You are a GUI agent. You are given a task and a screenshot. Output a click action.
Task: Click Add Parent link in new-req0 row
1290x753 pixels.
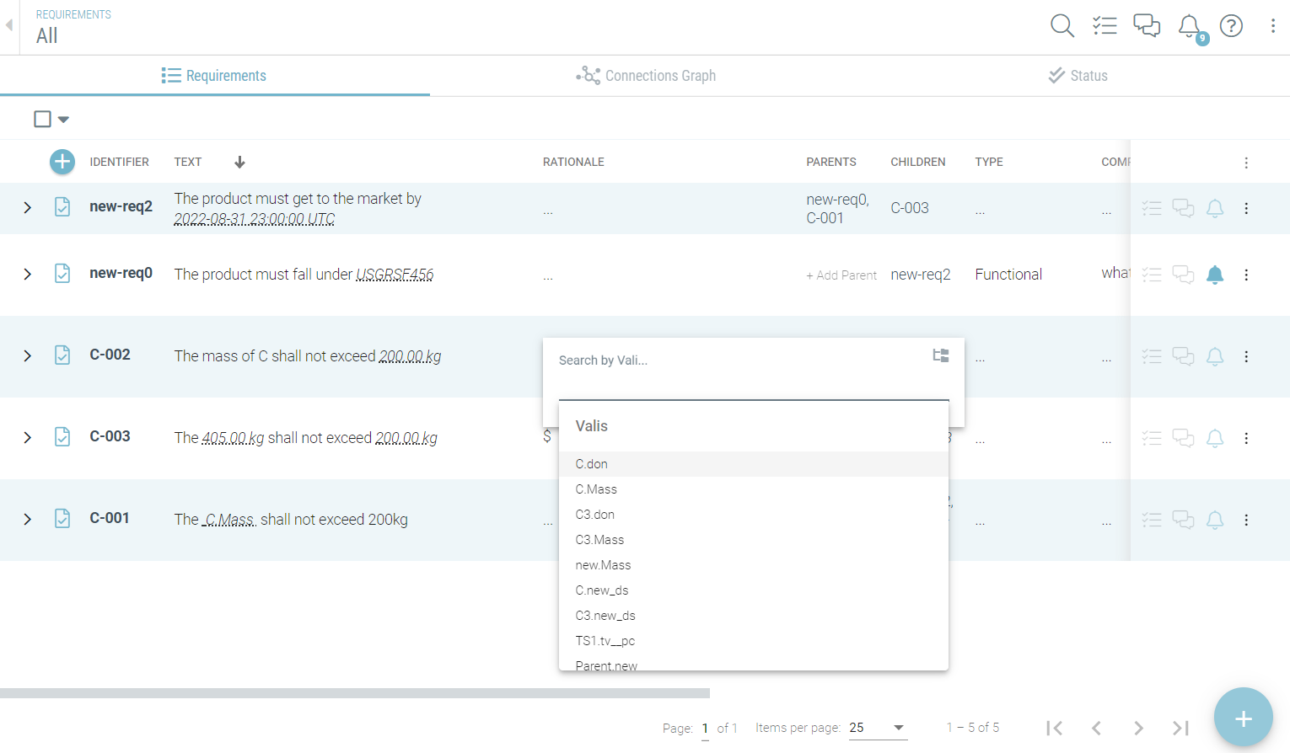click(841, 275)
